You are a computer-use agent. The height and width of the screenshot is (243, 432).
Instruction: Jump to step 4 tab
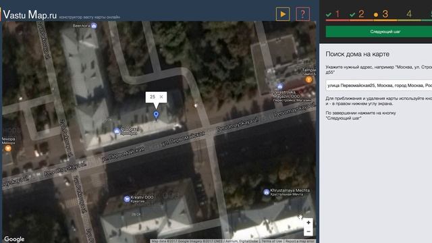(409, 14)
